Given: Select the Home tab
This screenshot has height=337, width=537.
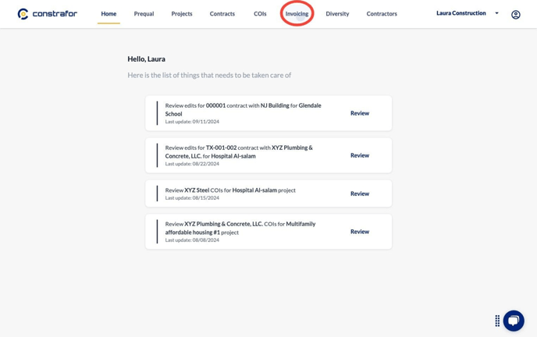Looking at the screenshot, I should [108, 14].
